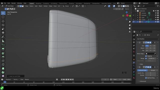
Task: Toggle the Clipping checkbox in Mirror modifier
Action: coord(146,56)
